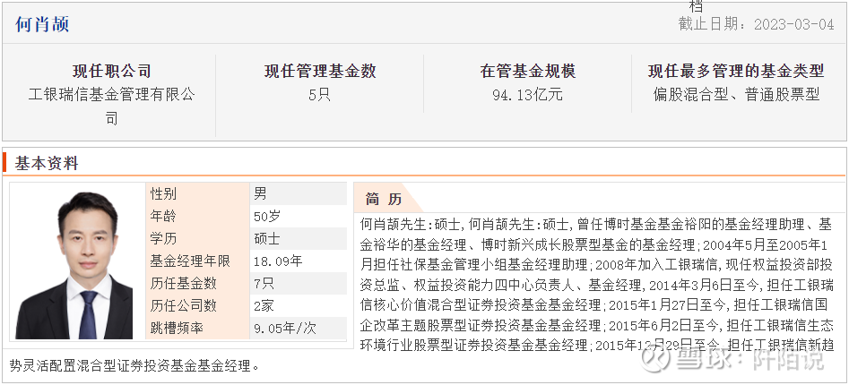Click the 截止日期：2023-03-04 date text
849x385 pixels.
click(x=756, y=24)
